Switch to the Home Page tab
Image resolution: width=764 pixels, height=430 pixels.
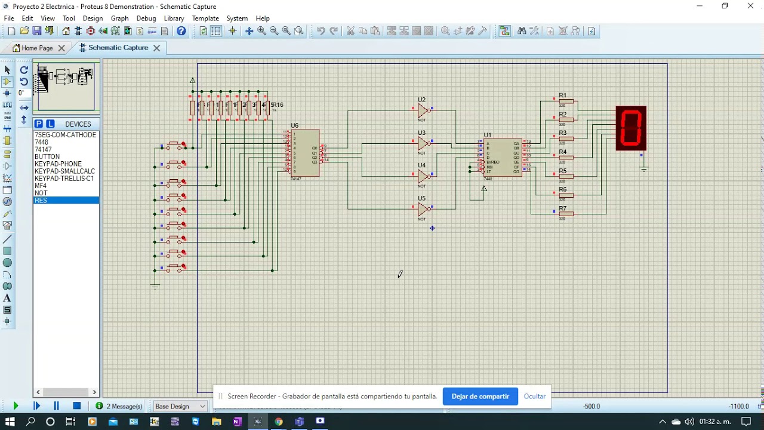point(33,48)
